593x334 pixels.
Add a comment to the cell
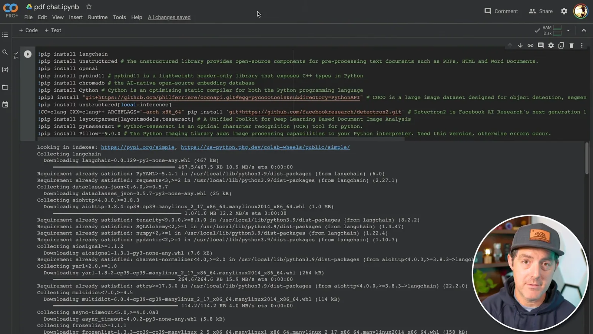coord(541,45)
